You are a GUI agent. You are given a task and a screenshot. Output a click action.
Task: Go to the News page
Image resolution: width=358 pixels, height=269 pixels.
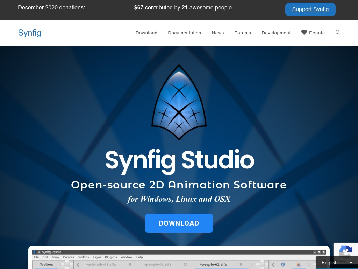pos(218,33)
